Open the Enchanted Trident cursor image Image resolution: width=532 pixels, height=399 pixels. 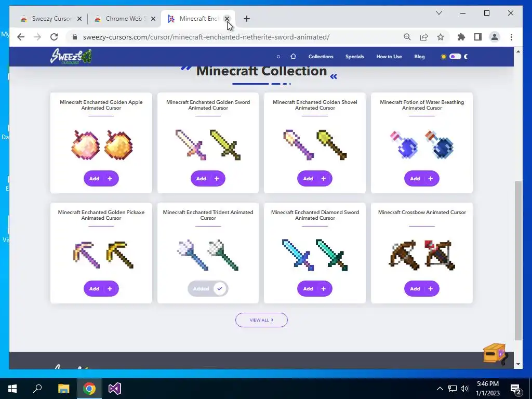coord(208,255)
